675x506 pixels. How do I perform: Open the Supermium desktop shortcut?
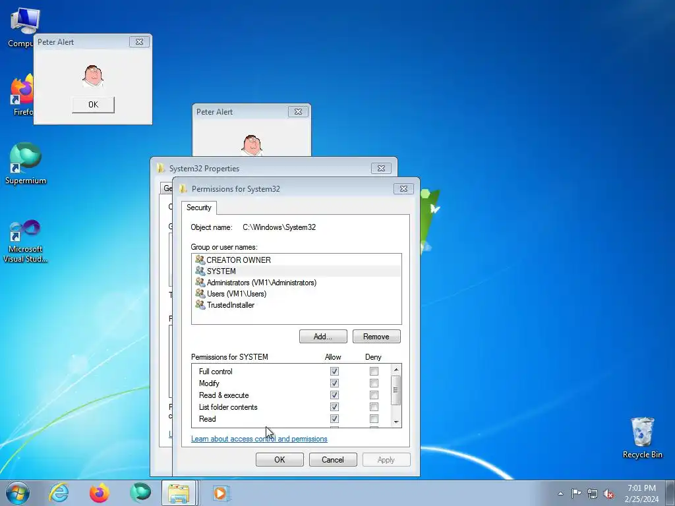pyautogui.click(x=26, y=163)
